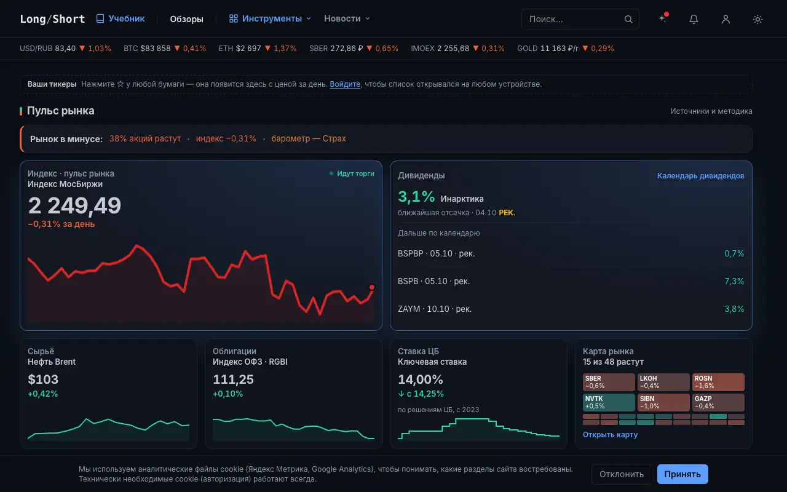Toggle the light/dark theme sun icon

coord(758,19)
